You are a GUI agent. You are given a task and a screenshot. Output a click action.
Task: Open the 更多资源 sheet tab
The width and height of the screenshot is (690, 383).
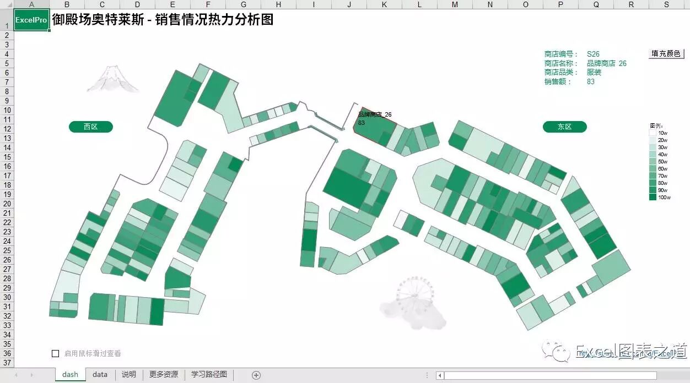pyautogui.click(x=164, y=374)
